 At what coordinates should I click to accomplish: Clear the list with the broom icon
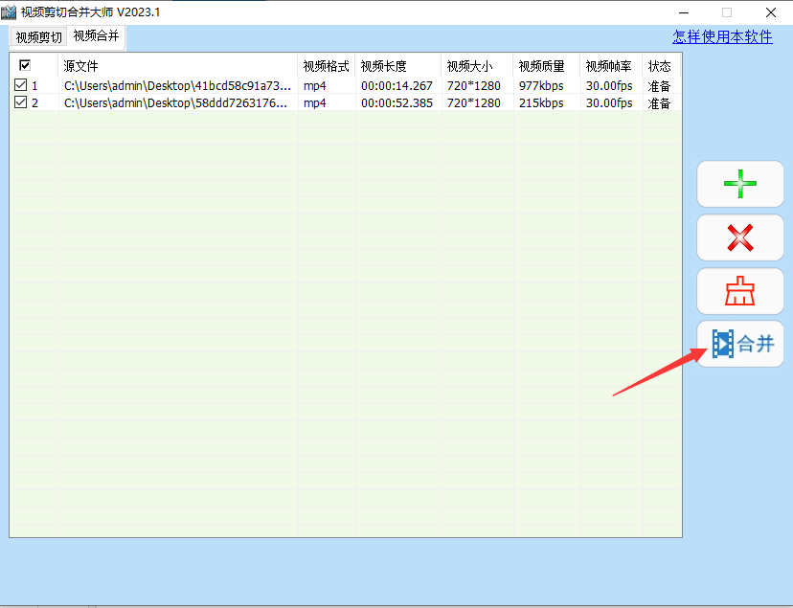pos(739,291)
